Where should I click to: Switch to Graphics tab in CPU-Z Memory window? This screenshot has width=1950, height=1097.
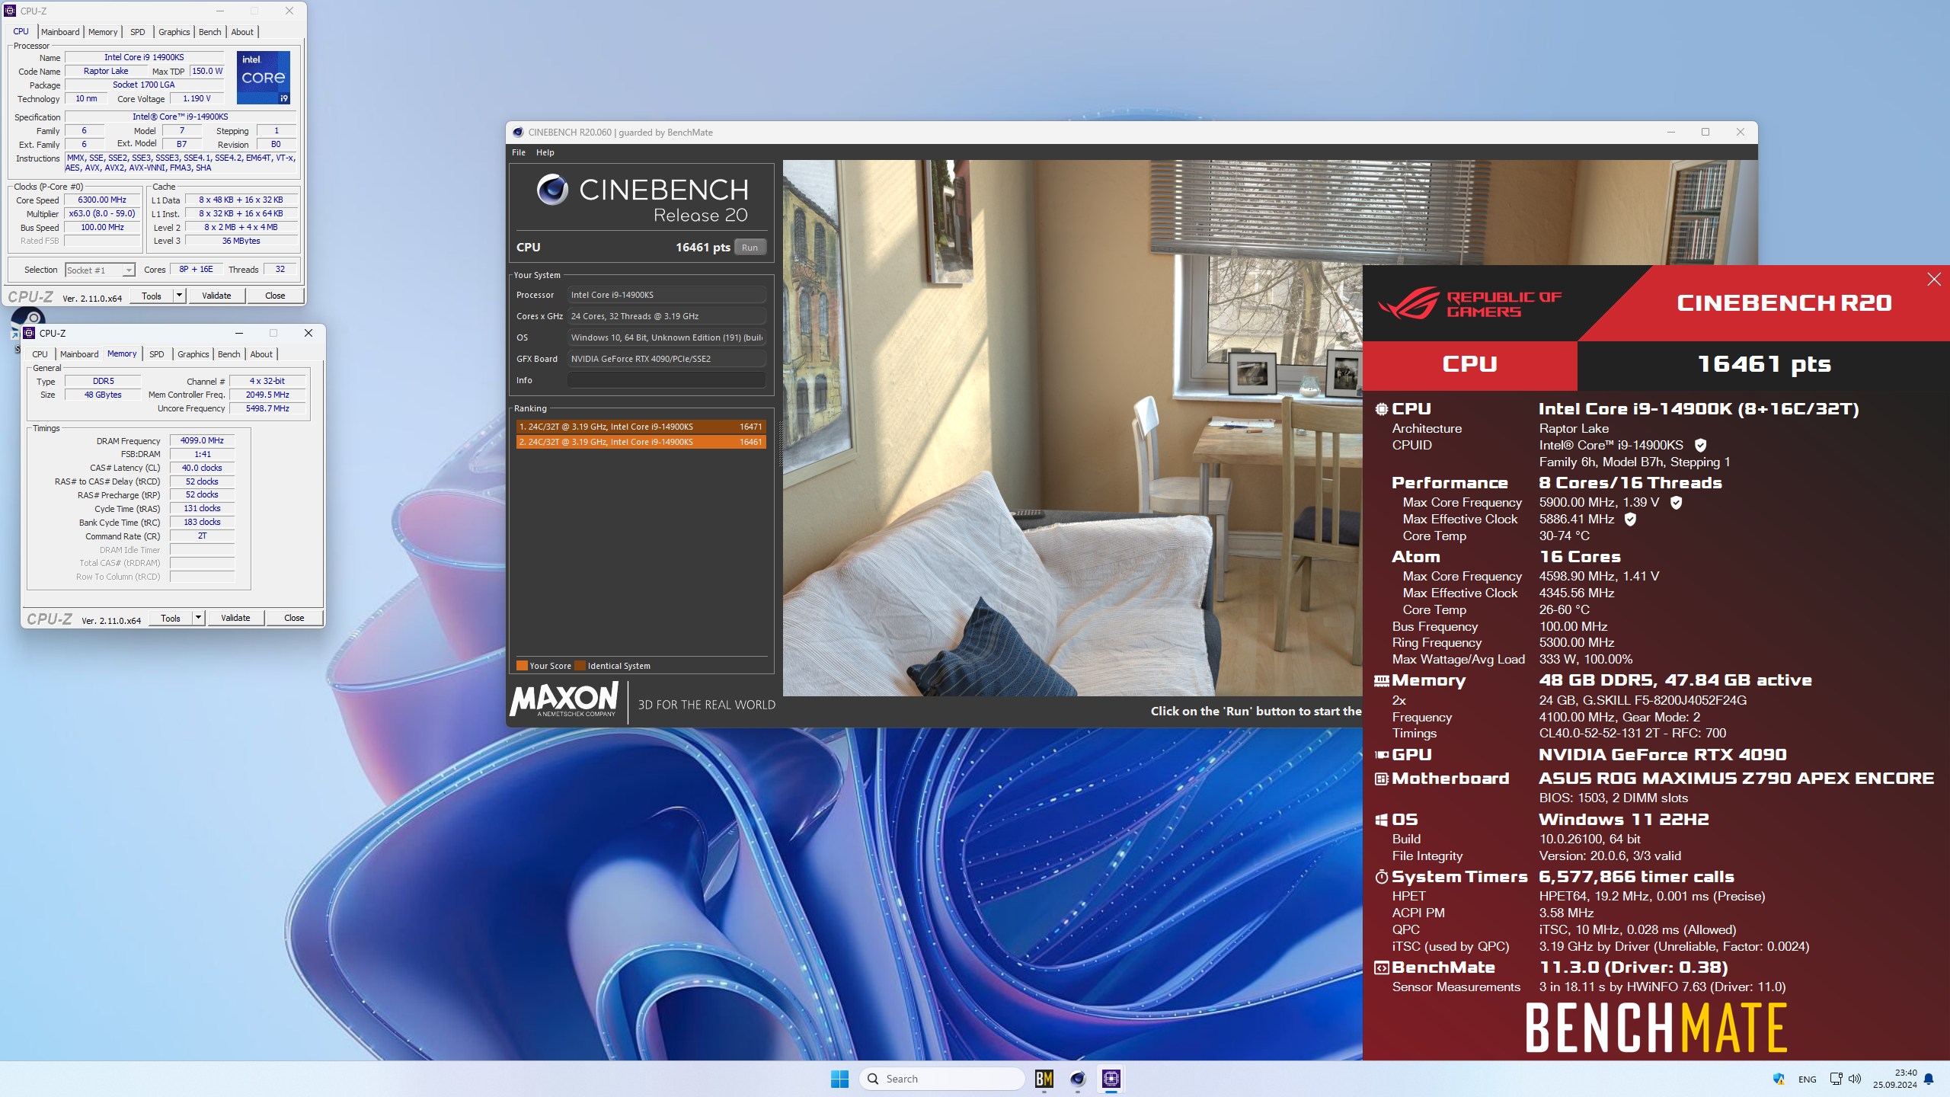pyautogui.click(x=193, y=354)
